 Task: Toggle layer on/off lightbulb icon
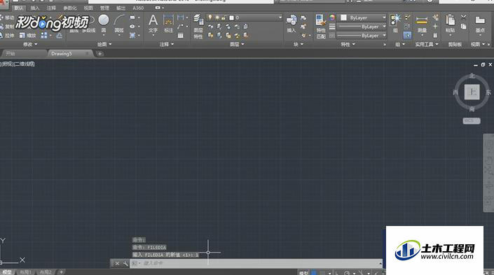point(210,17)
